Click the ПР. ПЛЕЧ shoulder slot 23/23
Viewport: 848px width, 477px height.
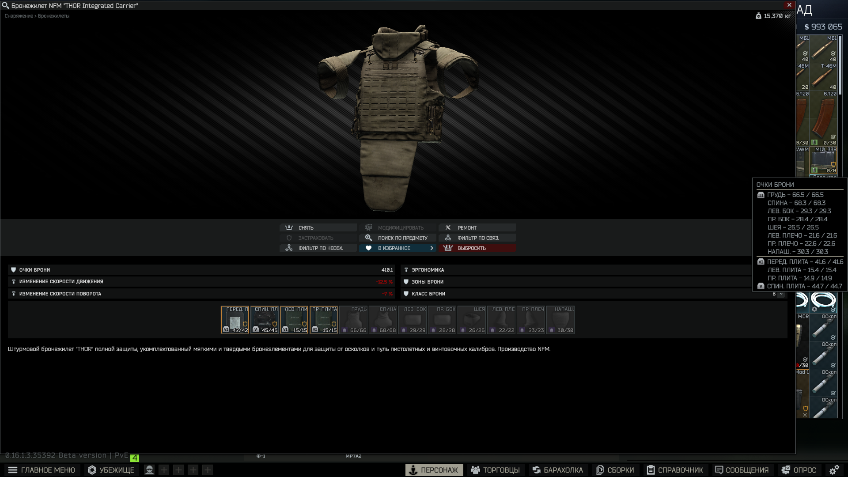point(531,320)
